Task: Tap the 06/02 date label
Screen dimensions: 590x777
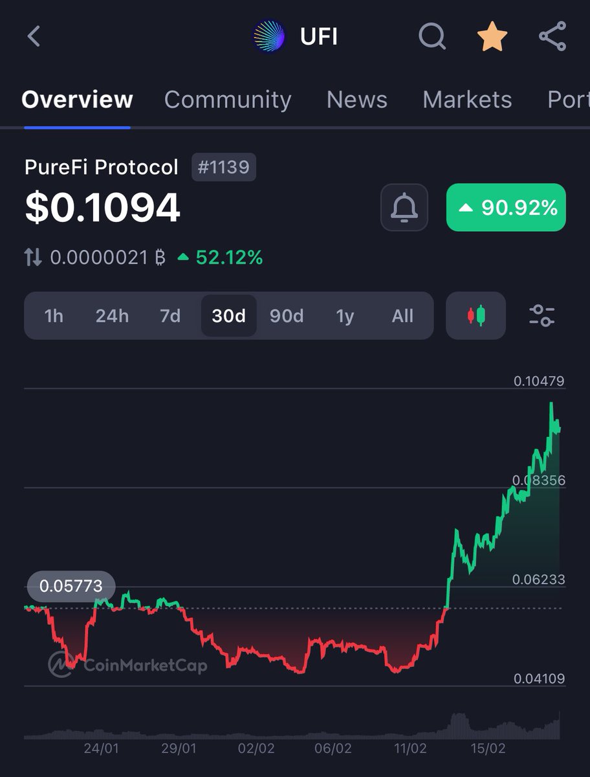Action: pos(333,748)
